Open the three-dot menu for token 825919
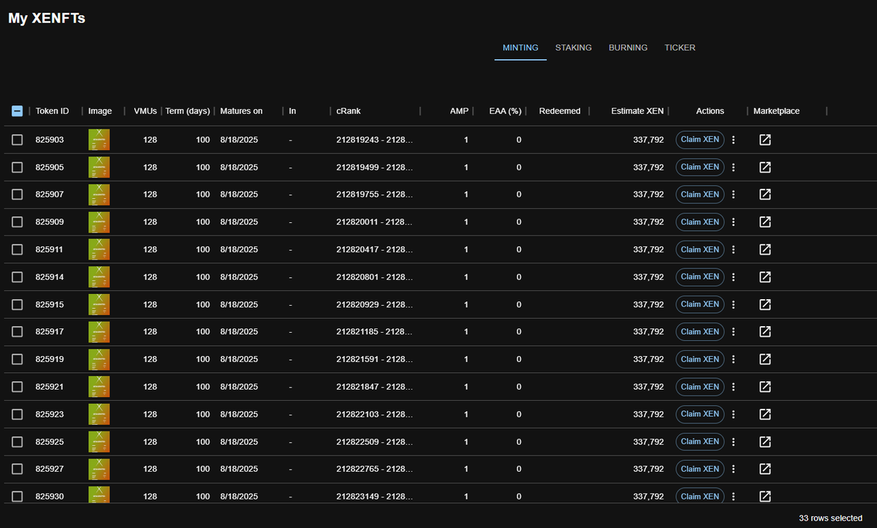Screen dimensions: 877x528 [733, 359]
